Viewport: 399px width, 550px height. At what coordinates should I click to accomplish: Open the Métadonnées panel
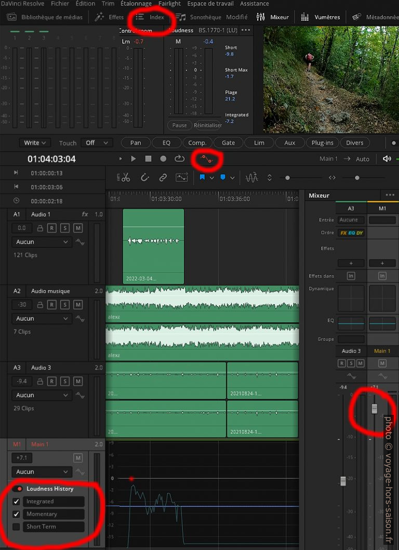coord(375,17)
